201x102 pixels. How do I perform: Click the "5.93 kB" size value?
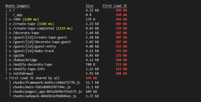92,74
